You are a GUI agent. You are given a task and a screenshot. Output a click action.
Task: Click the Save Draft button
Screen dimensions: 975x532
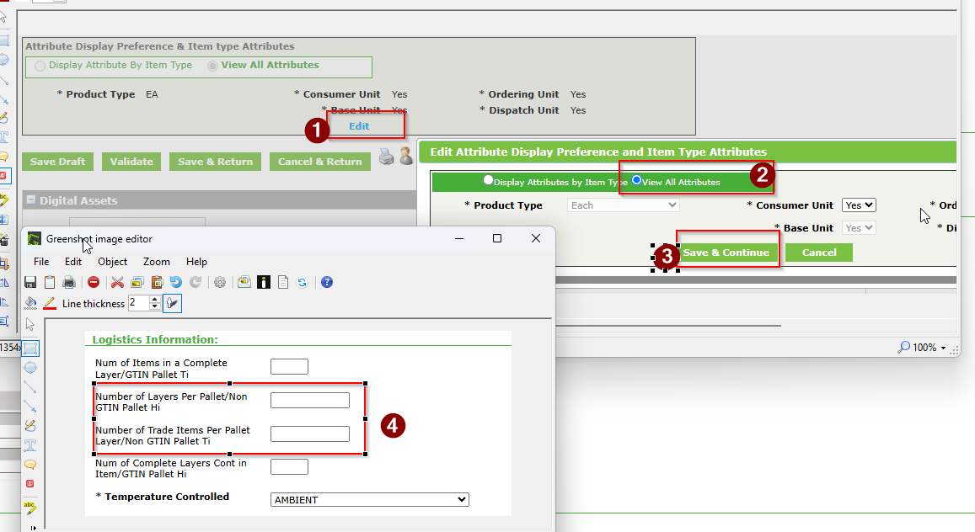57,162
